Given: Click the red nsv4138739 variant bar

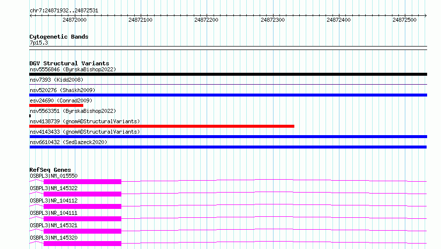Looking at the screenshot, I should 162,126.
